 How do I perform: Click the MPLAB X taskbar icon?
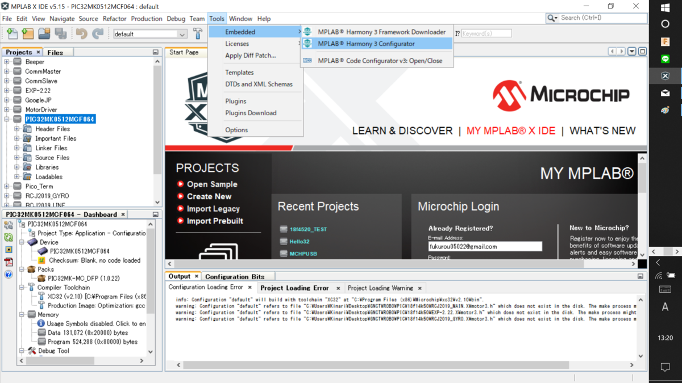pyautogui.click(x=666, y=76)
